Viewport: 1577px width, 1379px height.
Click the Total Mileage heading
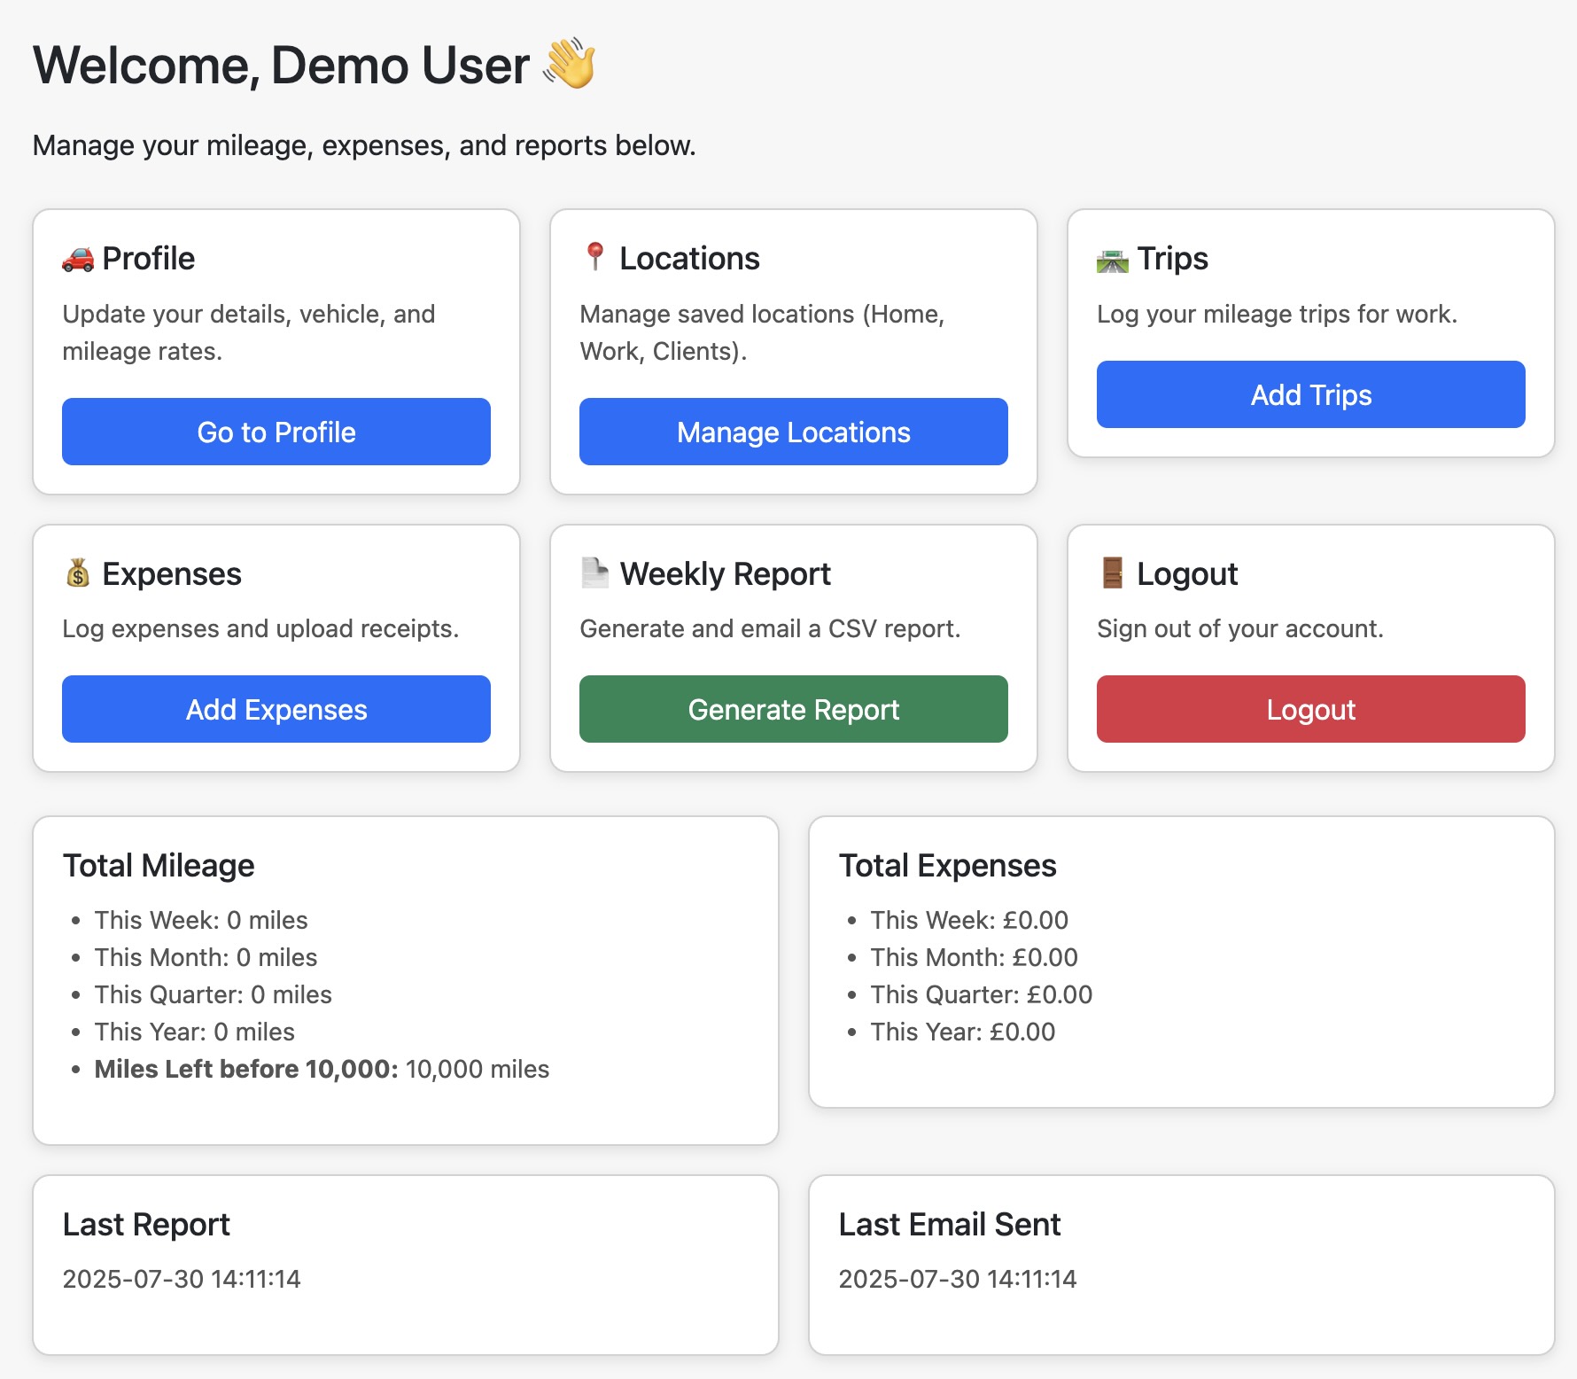[x=159, y=866]
